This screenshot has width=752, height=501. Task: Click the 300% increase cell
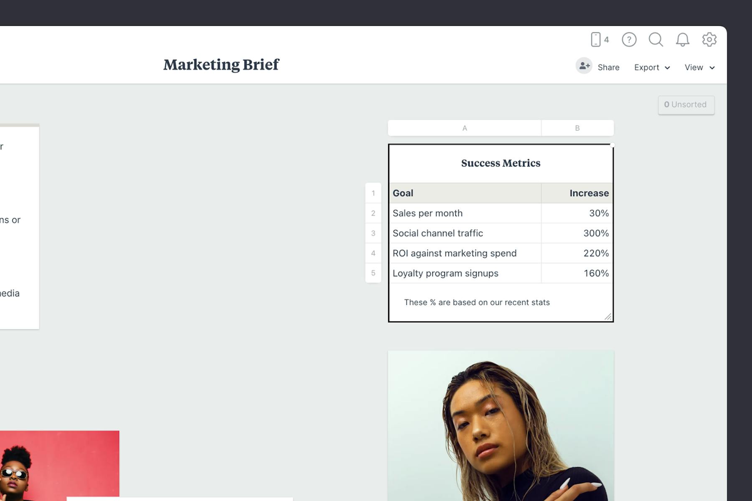point(577,233)
